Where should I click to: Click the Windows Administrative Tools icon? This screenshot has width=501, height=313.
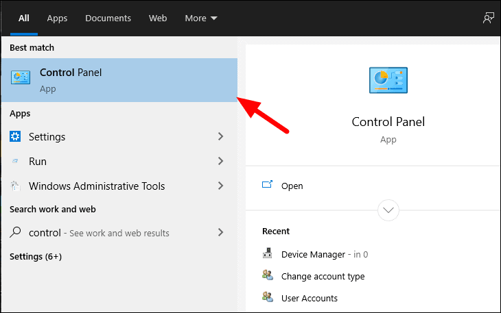(15, 186)
